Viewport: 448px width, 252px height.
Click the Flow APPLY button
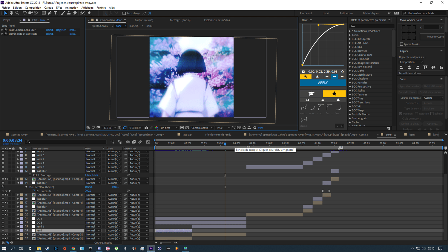(323, 83)
